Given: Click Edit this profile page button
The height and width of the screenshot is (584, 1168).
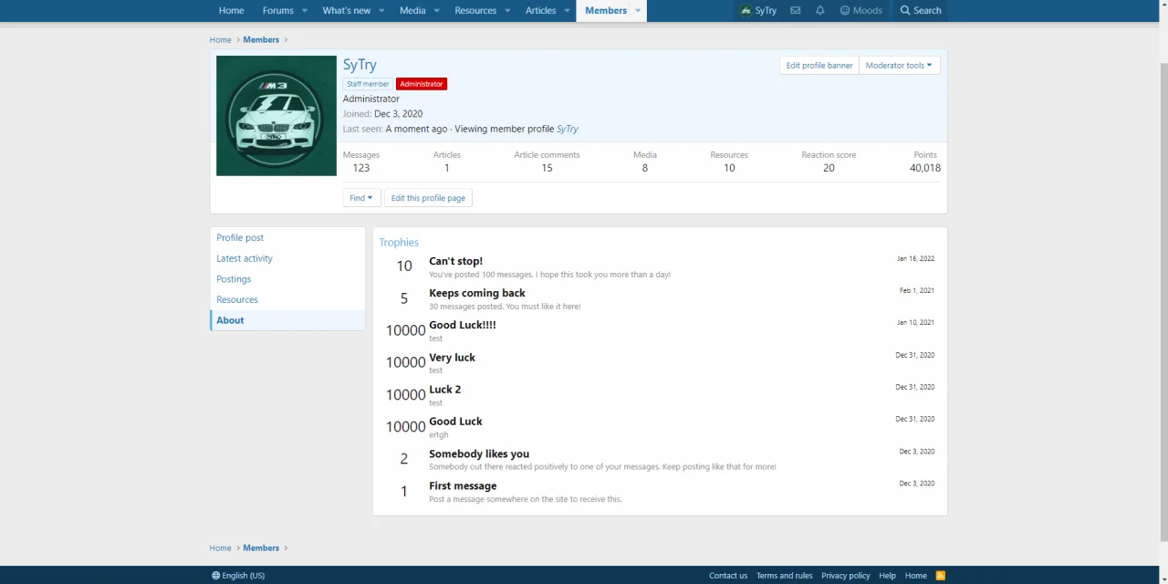Looking at the screenshot, I should point(428,198).
